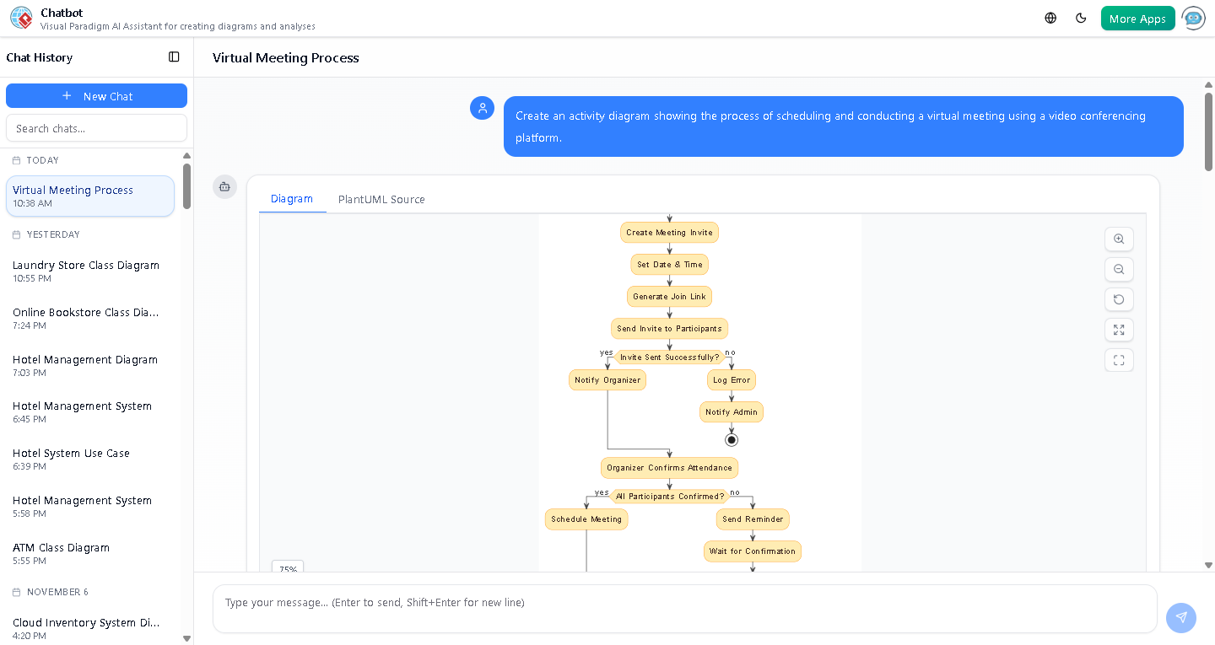
Task: Select the robot assistant icon beside the diagram
Action: point(224,186)
